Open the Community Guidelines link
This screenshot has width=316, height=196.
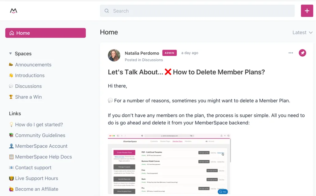[x=40, y=135]
